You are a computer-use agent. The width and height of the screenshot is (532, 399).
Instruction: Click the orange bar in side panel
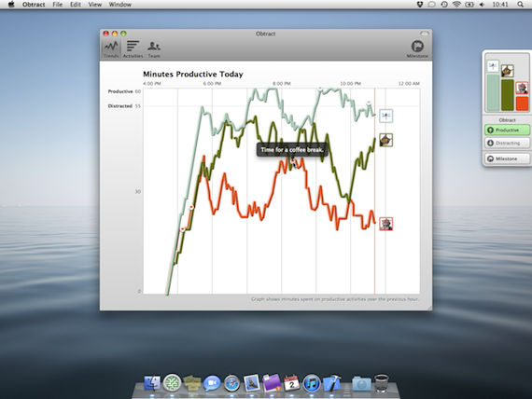pyautogui.click(x=522, y=103)
